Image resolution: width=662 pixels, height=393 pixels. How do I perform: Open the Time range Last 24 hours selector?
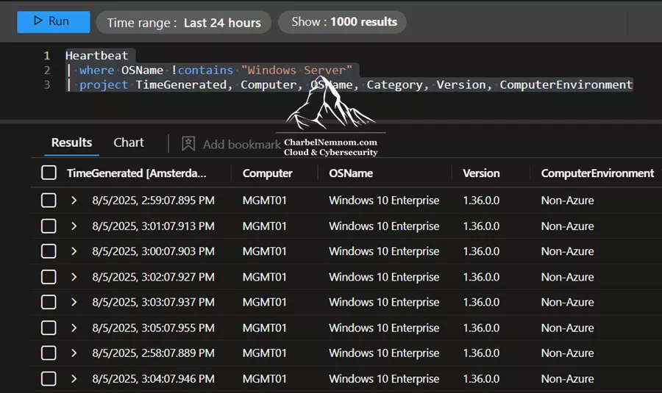coord(184,22)
